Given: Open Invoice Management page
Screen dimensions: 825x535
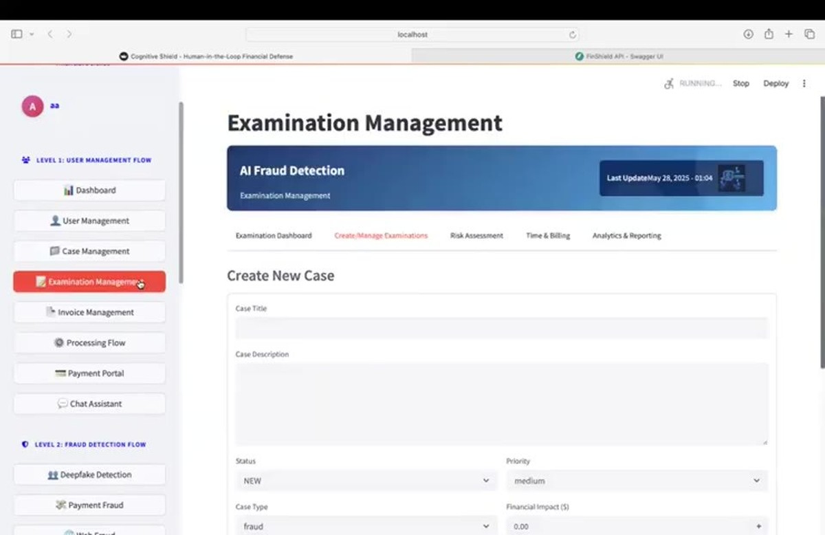Looking at the screenshot, I should point(89,312).
